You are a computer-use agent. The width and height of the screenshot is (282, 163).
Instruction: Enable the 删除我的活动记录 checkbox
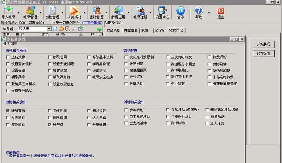(207, 110)
